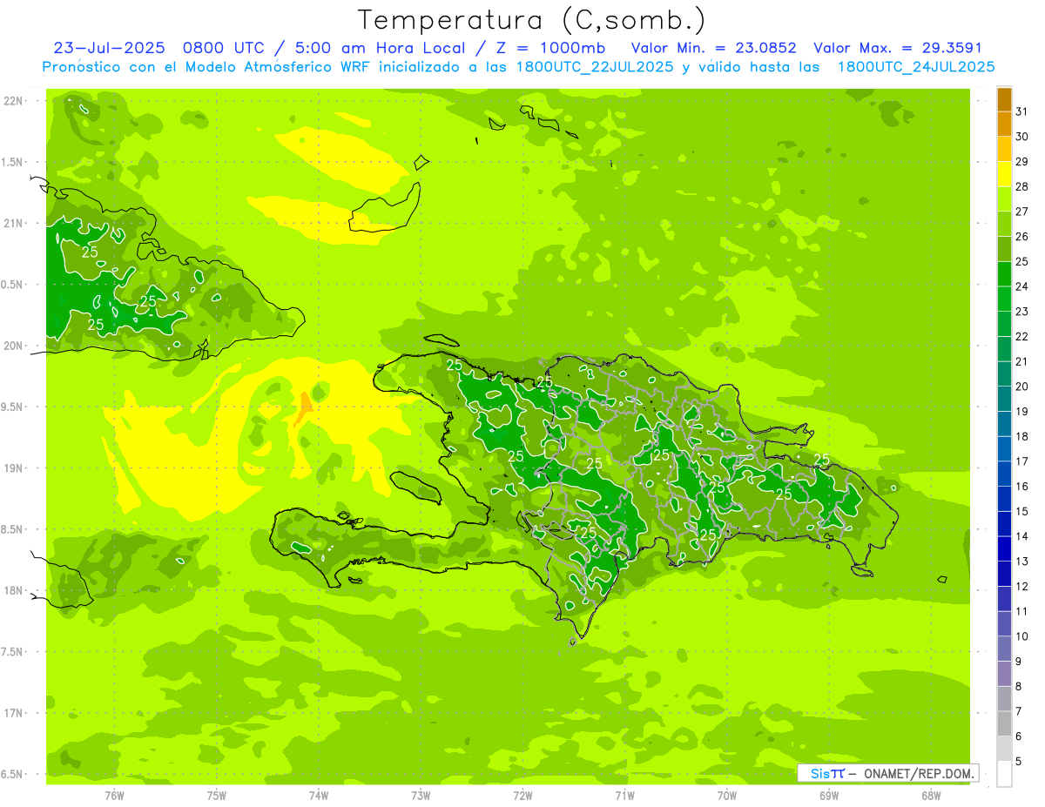Pick the blue legend swatch between 15 and 16

(x=1004, y=500)
